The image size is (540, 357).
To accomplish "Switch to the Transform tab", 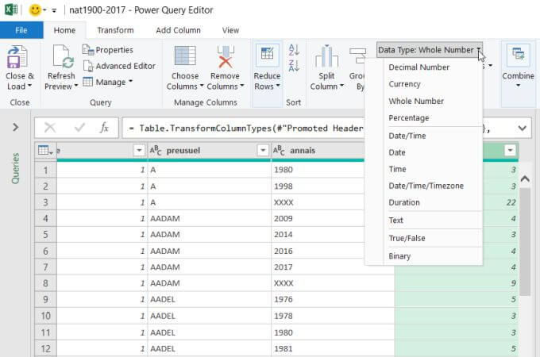I will [x=115, y=30].
